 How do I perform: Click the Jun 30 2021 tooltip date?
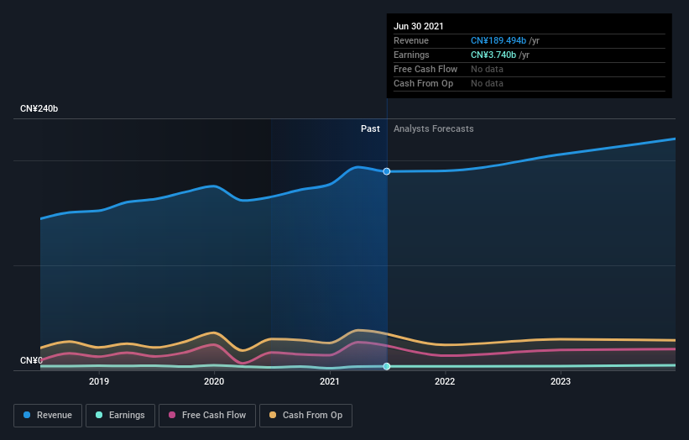(x=418, y=26)
